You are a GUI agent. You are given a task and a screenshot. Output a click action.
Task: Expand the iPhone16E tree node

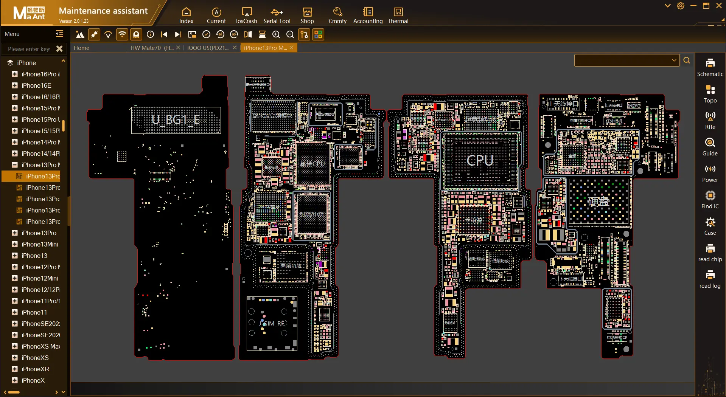pyautogui.click(x=15, y=85)
